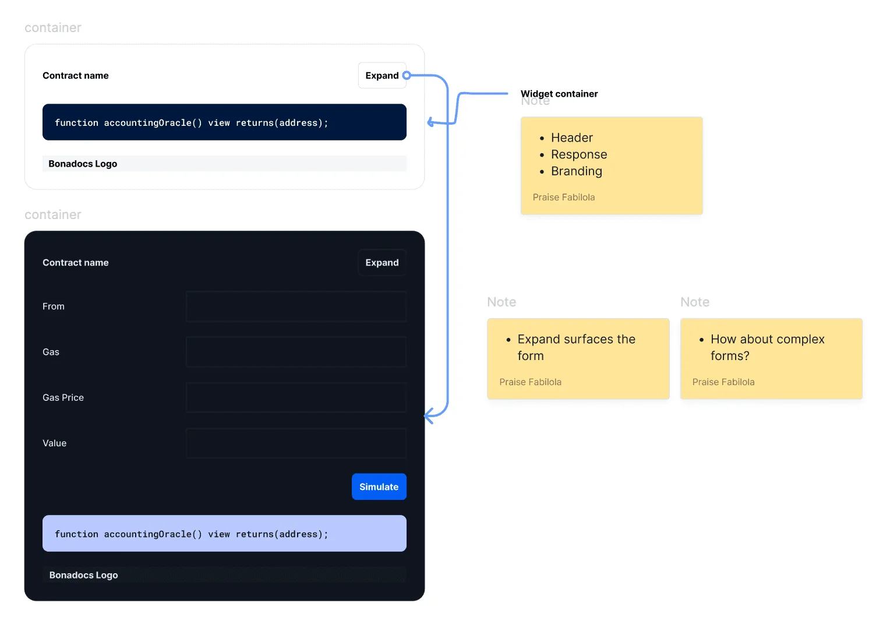The width and height of the screenshot is (883, 642).
Task: Focus the Value input field
Action: (x=296, y=443)
